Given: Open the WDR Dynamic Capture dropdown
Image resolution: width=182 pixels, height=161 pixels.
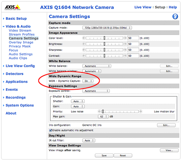Looking at the screenshot, I should coord(88,81).
